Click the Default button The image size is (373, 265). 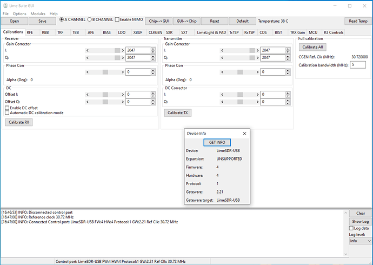click(242, 21)
